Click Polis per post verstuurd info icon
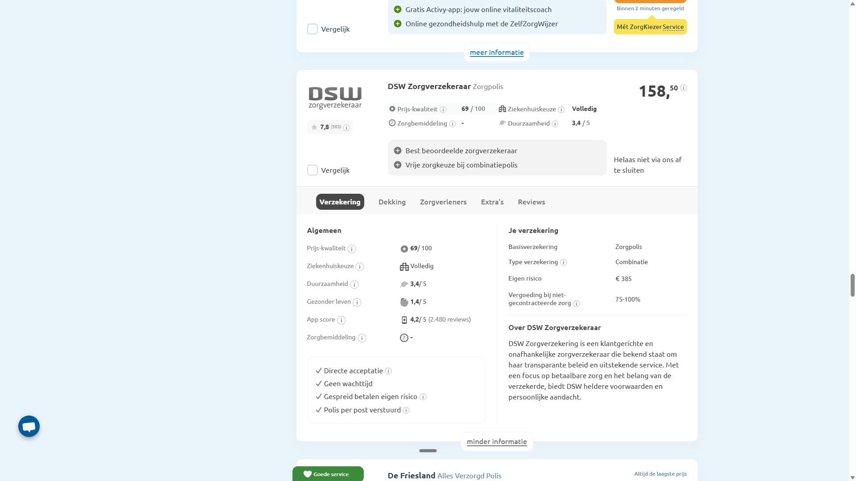Viewport: 856px width, 481px height. click(x=406, y=410)
